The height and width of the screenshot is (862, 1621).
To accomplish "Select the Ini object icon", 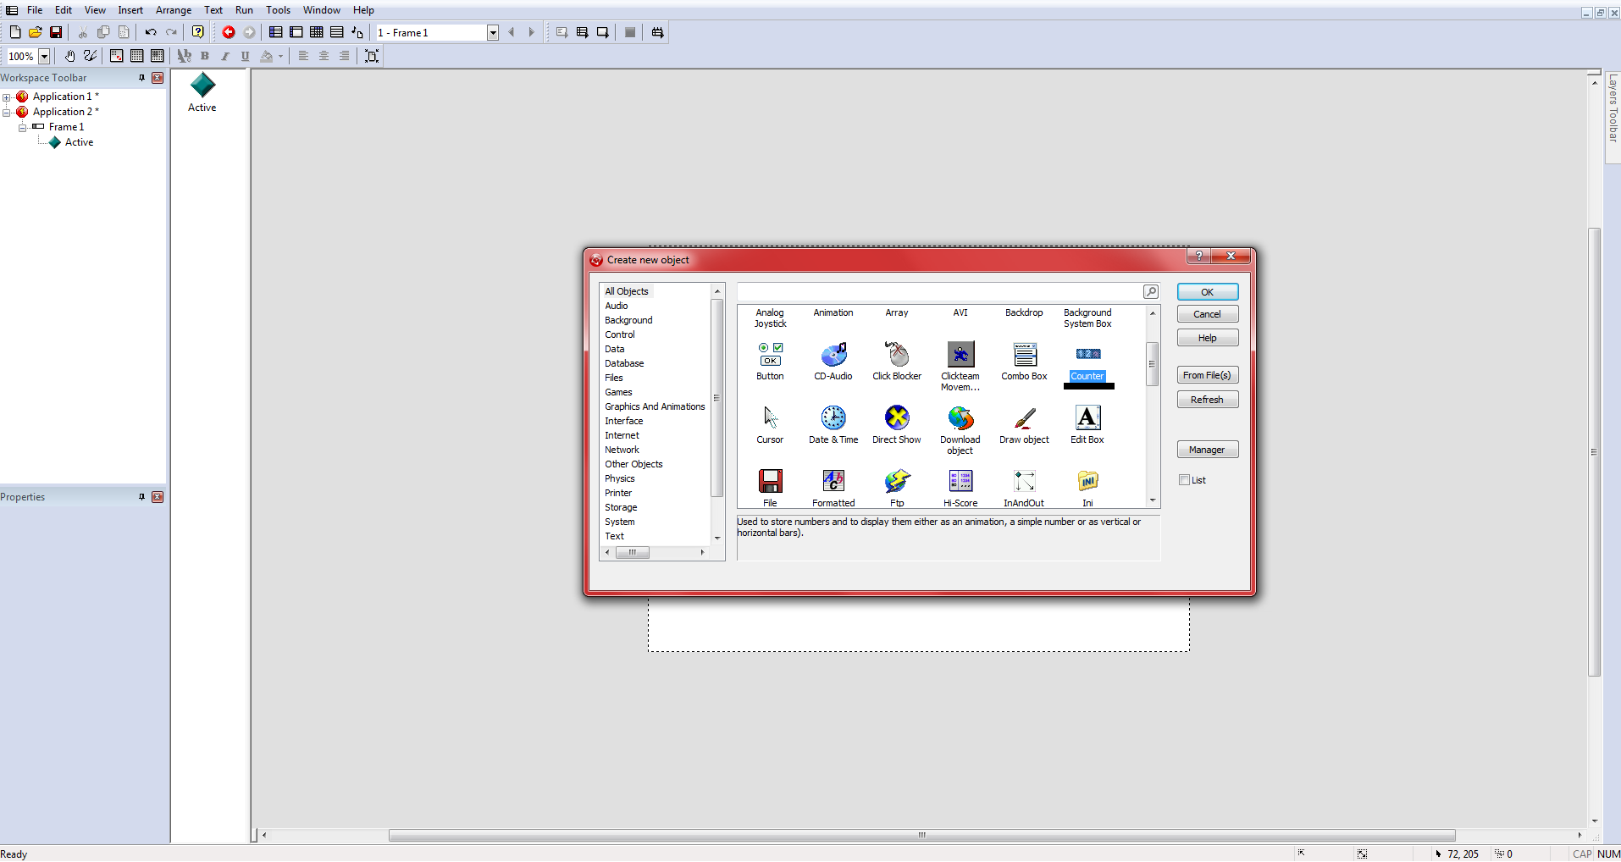I will click(x=1088, y=481).
